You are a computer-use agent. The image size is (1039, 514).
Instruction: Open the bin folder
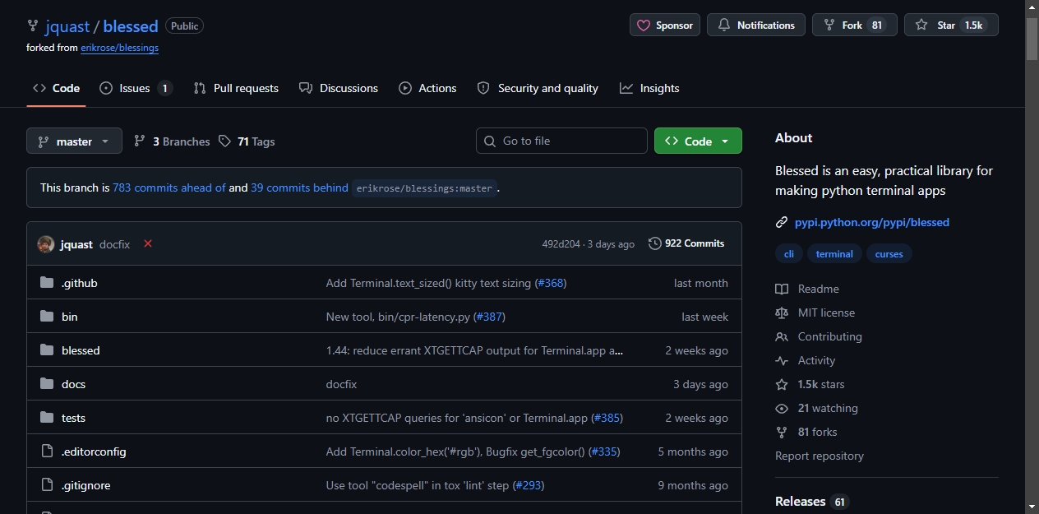pyautogui.click(x=70, y=317)
